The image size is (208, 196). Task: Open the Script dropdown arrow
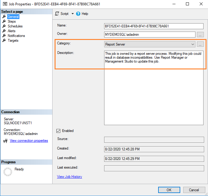point(73,14)
